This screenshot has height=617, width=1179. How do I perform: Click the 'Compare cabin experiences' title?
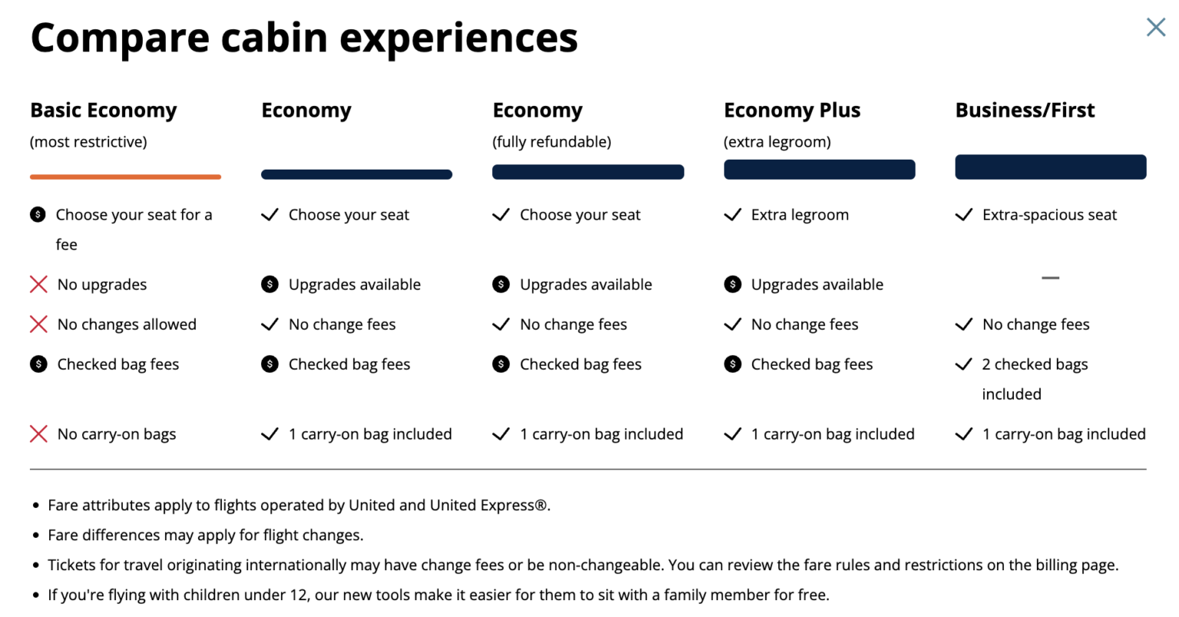click(x=304, y=37)
